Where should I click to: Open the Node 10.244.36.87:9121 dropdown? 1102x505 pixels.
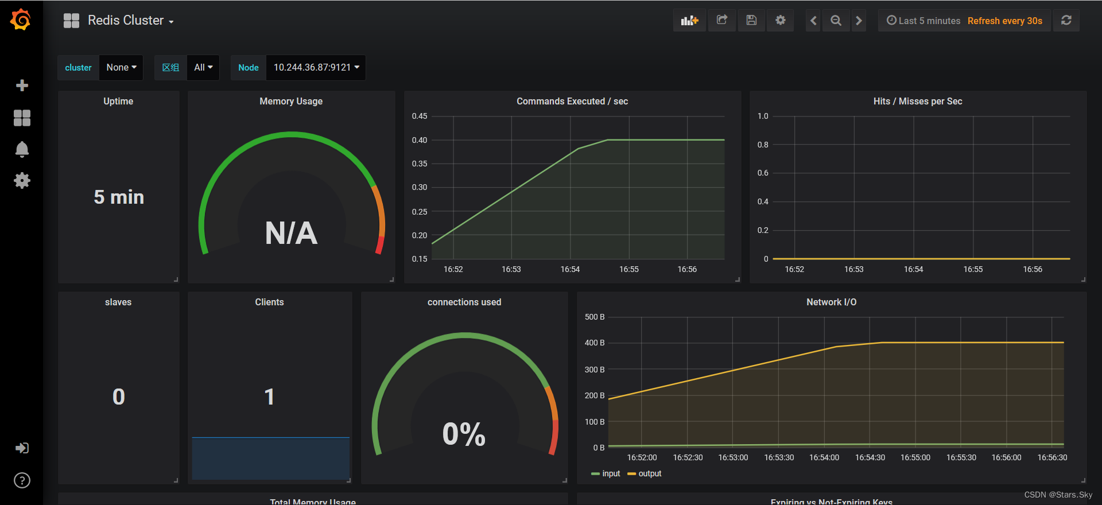(x=316, y=68)
